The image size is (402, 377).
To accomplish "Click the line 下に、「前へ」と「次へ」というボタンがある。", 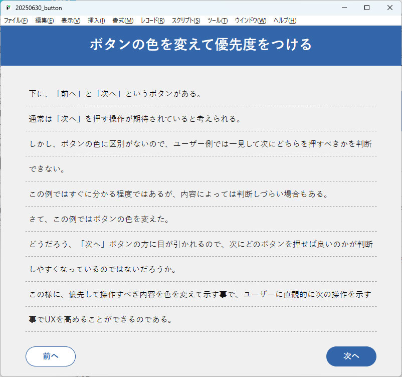I will click(115, 94).
